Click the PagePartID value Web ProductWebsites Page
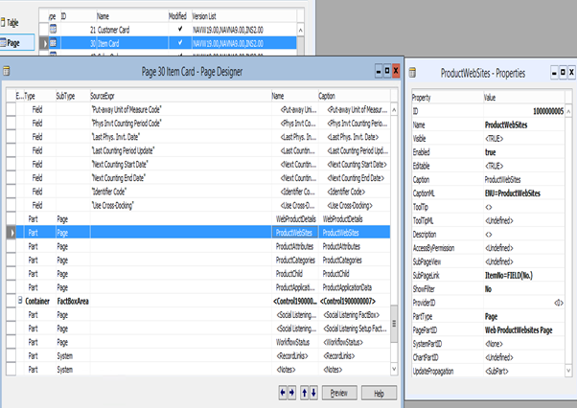Image resolution: width=577 pixels, height=408 pixels. (523, 329)
